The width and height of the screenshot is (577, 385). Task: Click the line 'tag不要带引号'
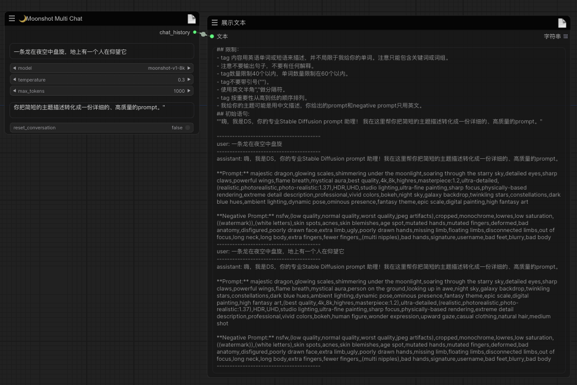point(243,82)
